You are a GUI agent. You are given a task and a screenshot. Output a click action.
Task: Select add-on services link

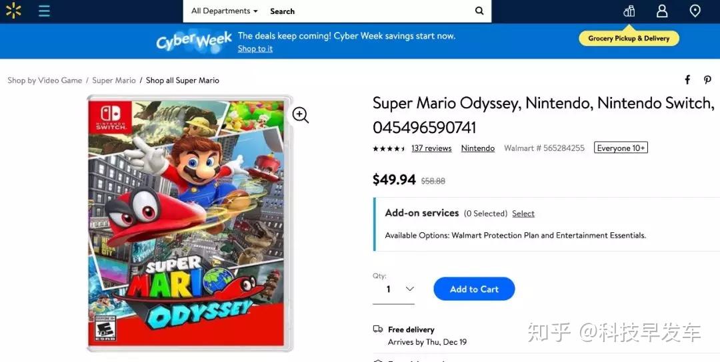[x=523, y=214]
